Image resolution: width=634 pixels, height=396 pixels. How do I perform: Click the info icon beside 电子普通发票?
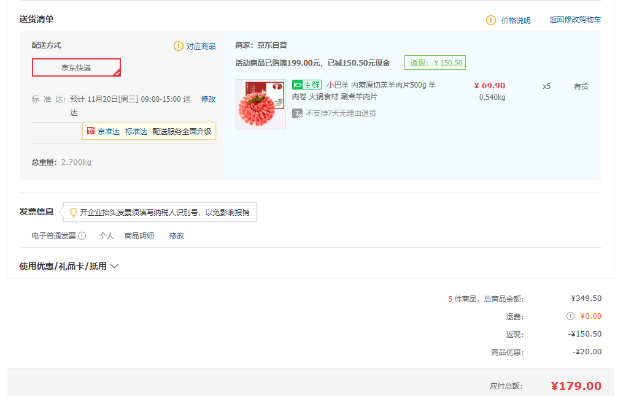tap(82, 236)
